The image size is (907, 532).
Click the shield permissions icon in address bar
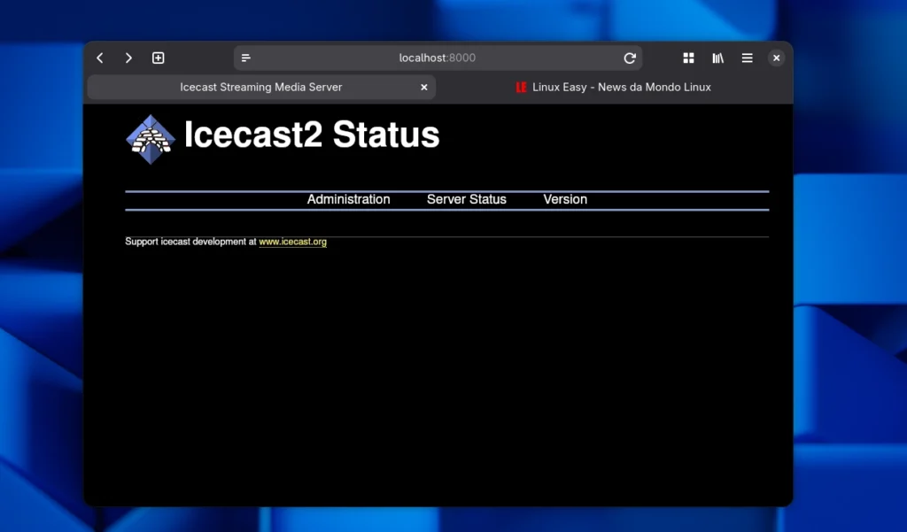tap(244, 58)
